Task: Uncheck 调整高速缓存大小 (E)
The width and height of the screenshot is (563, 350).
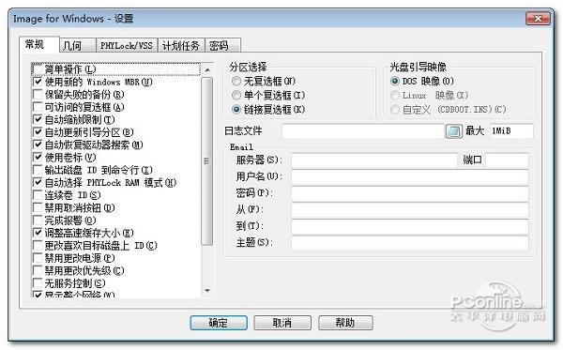Action: (38, 233)
